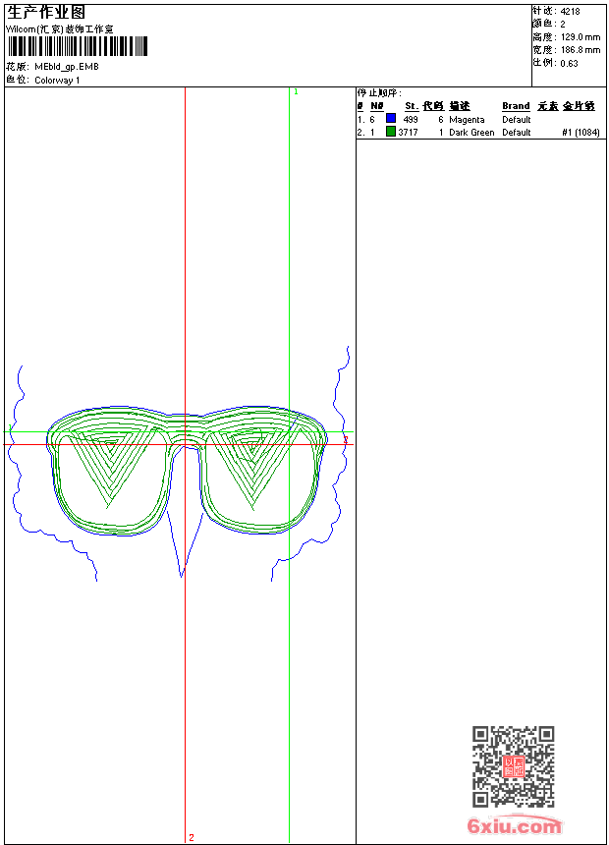The width and height of the screenshot is (609, 845).
Task: Click the St. column header
Action: point(412,106)
